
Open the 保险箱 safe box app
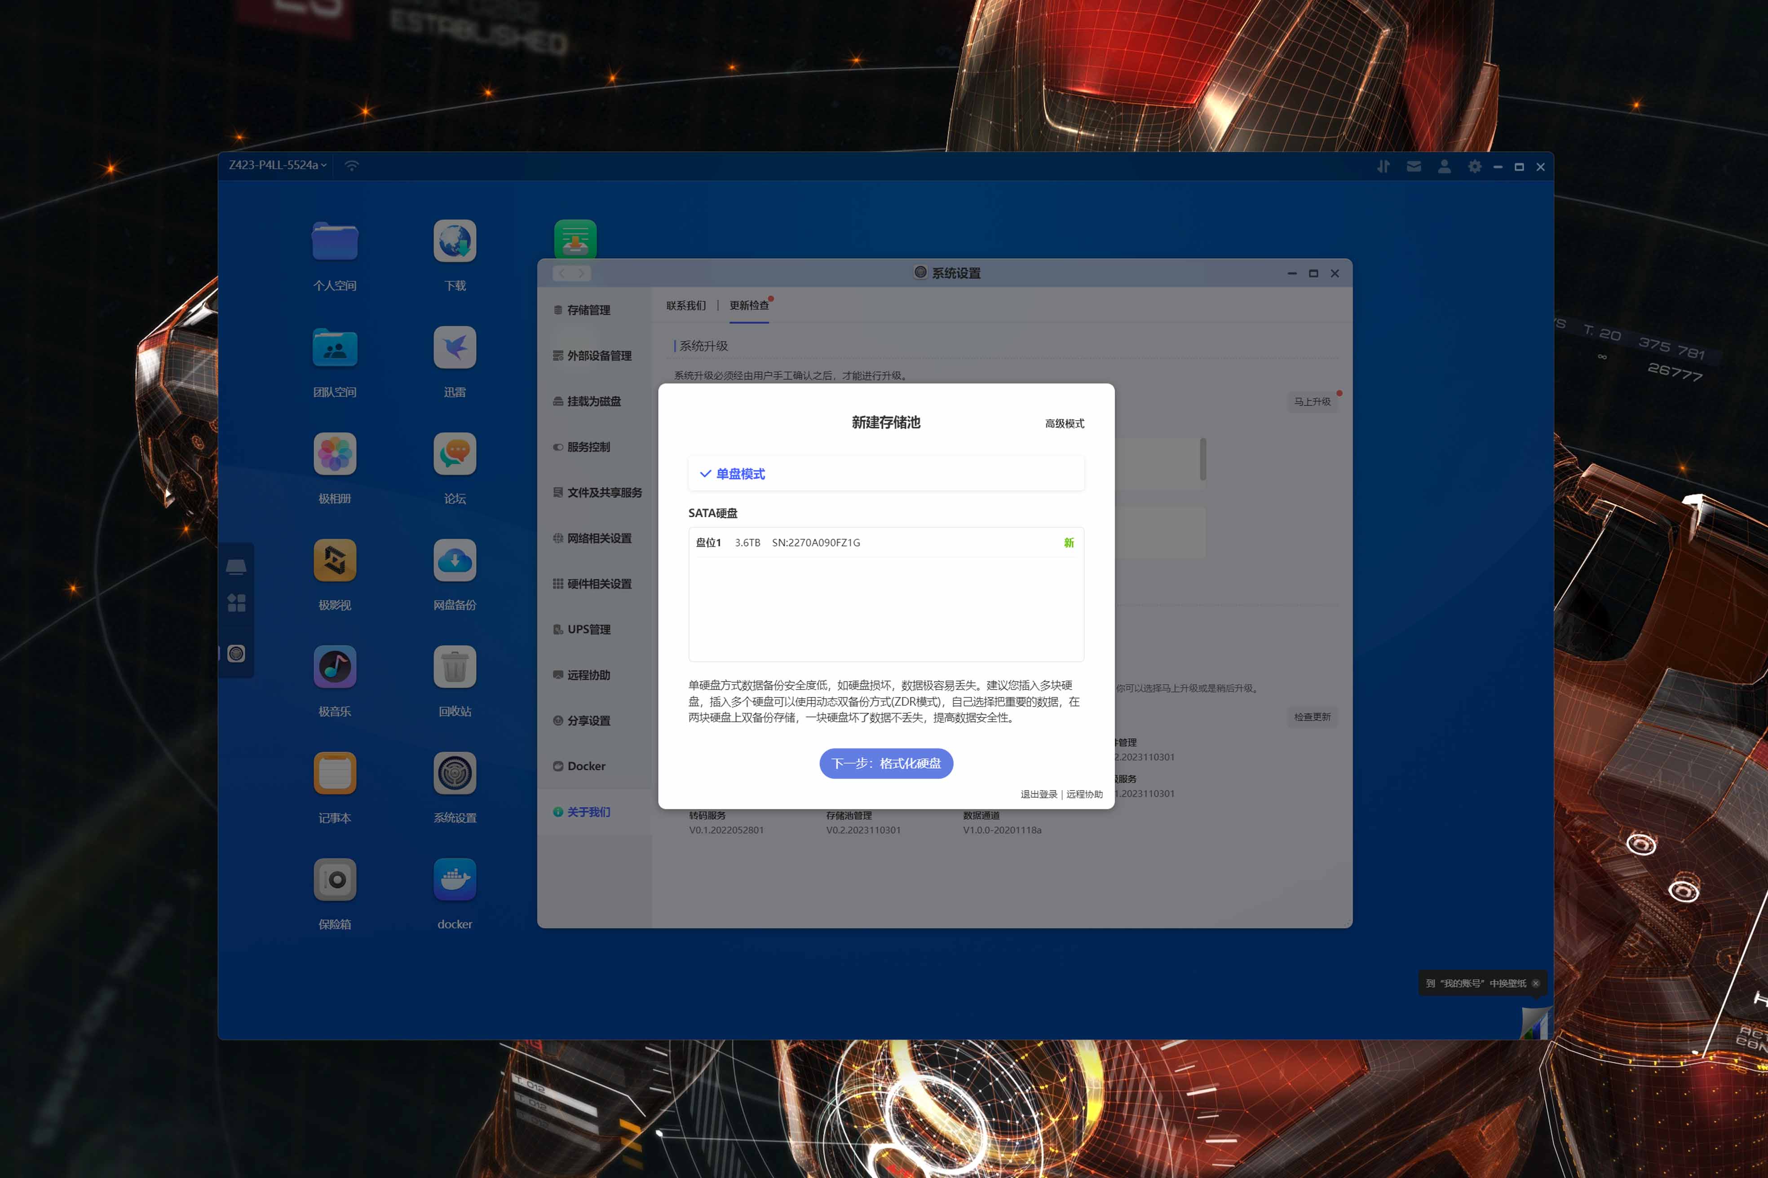(335, 880)
